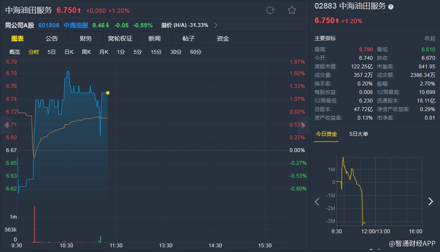The height and width of the screenshot is (252, 440).
Task: Click the 02883 中海油田服务 title
Action: (350, 6)
